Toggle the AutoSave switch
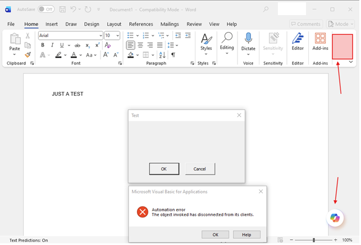The width and height of the screenshot is (361, 245). 46,9
